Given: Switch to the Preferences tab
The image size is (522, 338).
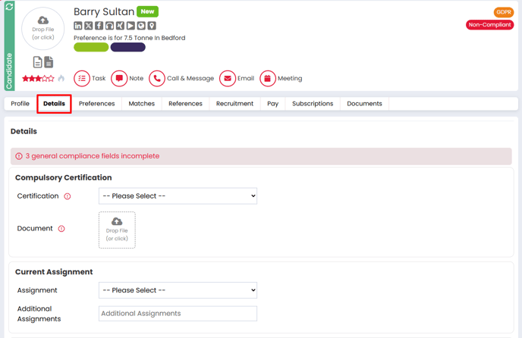Looking at the screenshot, I should (x=97, y=104).
